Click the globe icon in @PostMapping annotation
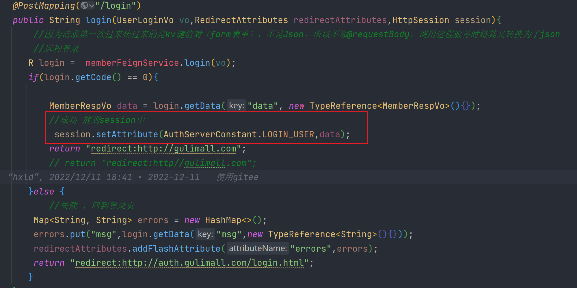Image resolution: width=577 pixels, height=288 pixels. tap(84, 5)
